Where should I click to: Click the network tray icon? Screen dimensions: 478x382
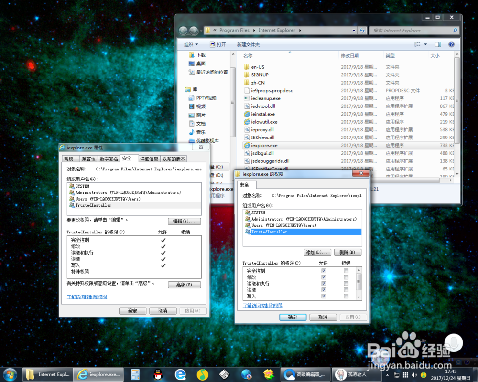coord(397,375)
